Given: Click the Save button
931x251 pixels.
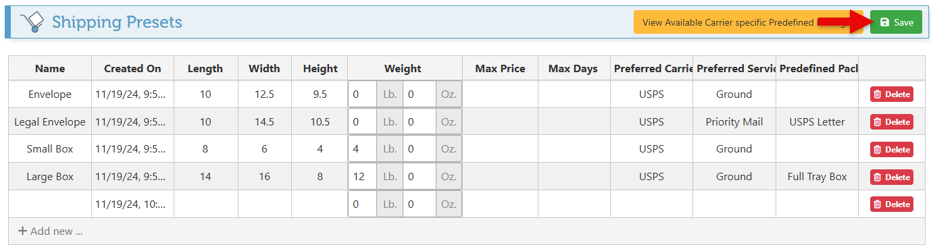Looking at the screenshot, I should (x=896, y=22).
